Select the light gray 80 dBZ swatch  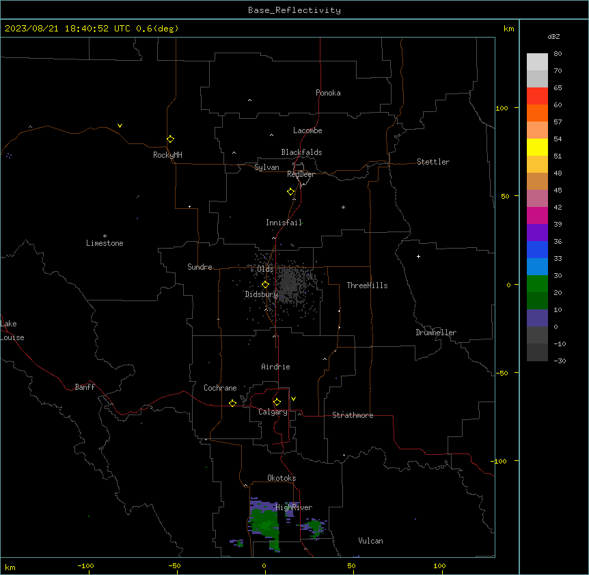click(537, 61)
